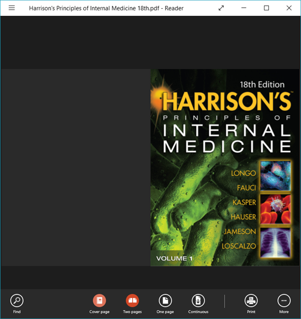Screen dimensions: 301x319
Task: Click the 'VOLUME 1' text on the cover
Action: tap(174, 258)
